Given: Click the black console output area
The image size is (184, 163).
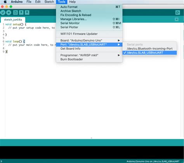Looking at the screenshot, I should pyautogui.click(x=92, y=152).
